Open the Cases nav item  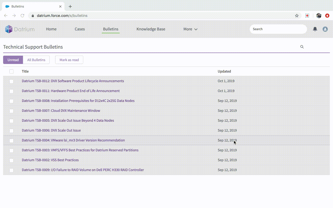pyautogui.click(x=80, y=29)
